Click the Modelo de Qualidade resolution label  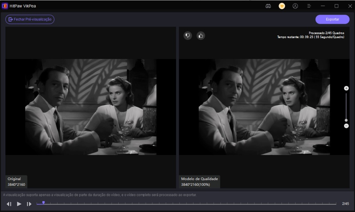click(x=199, y=182)
